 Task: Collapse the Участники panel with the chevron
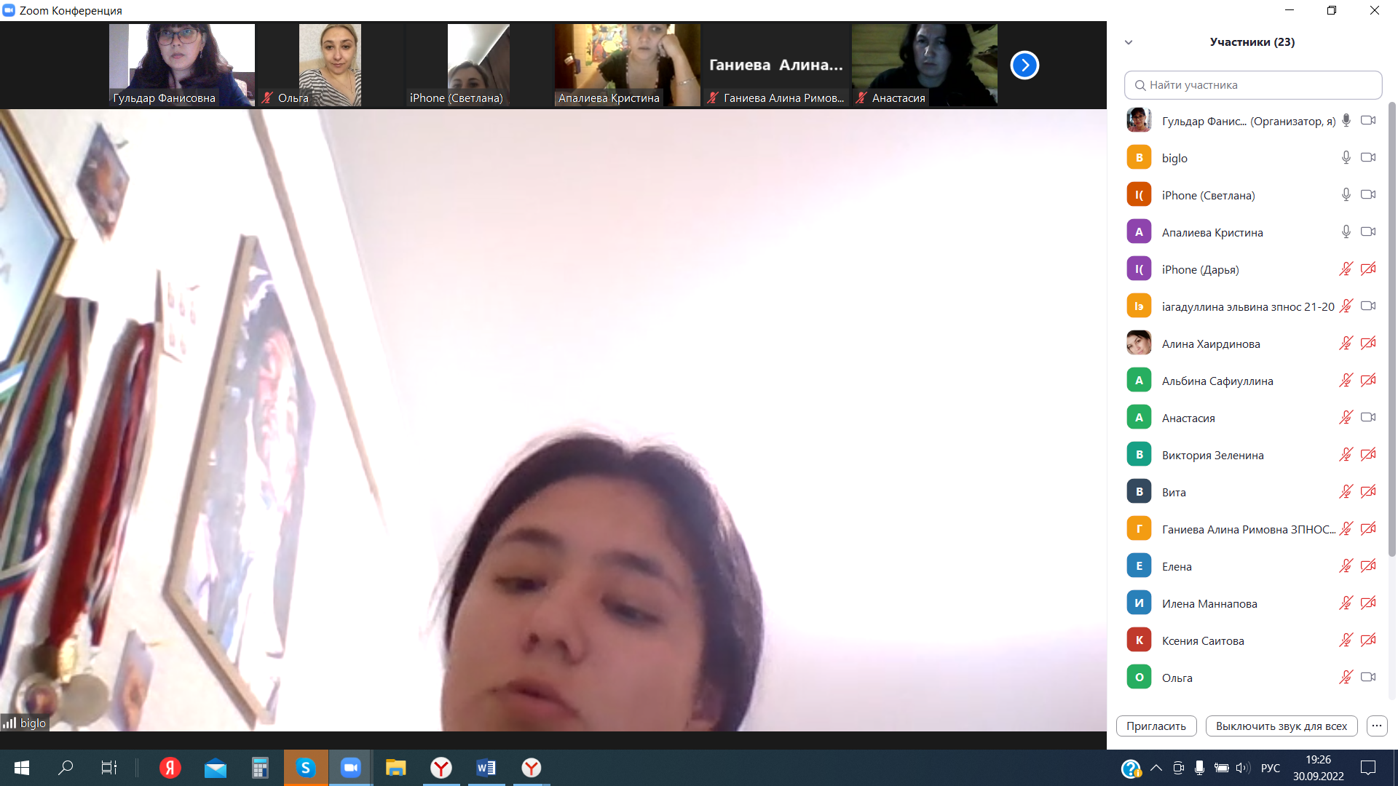click(1129, 42)
